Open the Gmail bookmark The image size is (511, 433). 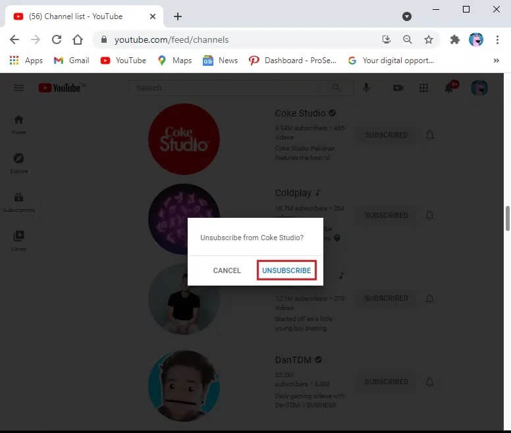(x=71, y=61)
